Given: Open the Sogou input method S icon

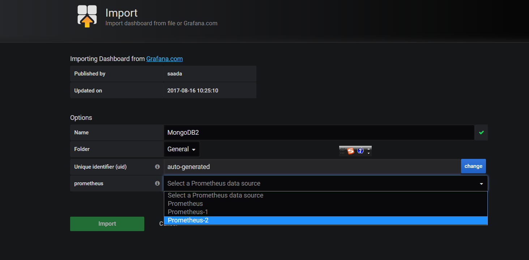Looking at the screenshot, I should [351, 151].
